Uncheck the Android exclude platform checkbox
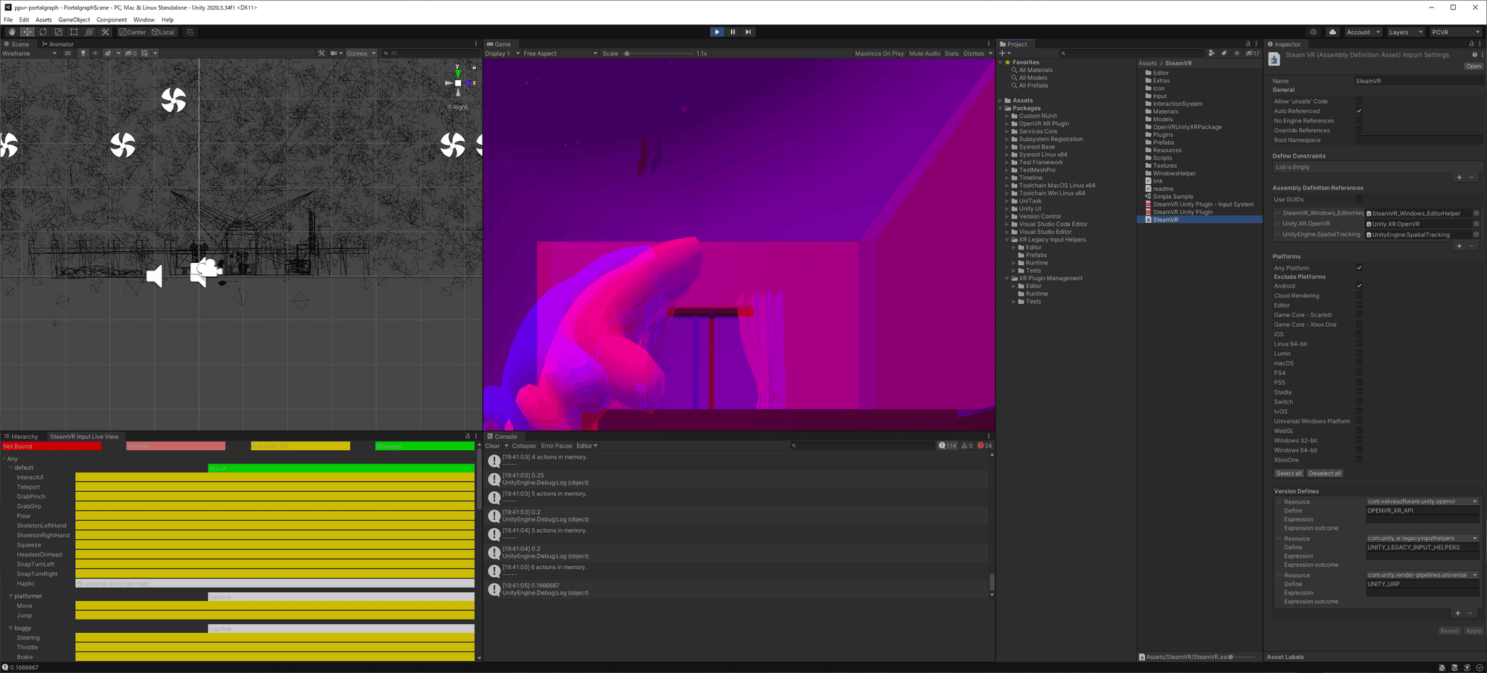 coord(1360,285)
